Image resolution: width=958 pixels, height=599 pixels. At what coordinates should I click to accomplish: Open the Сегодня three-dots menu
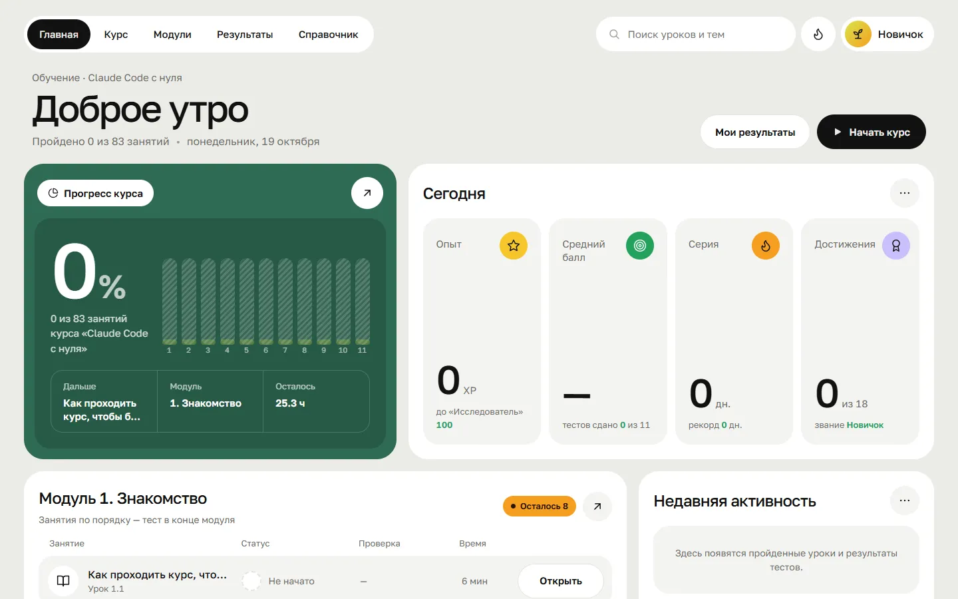coord(905,193)
